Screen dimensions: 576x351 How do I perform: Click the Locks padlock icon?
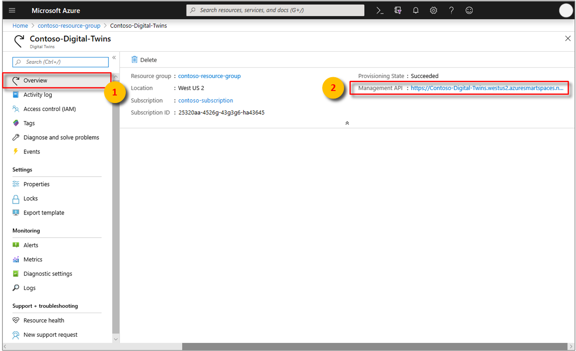point(16,198)
